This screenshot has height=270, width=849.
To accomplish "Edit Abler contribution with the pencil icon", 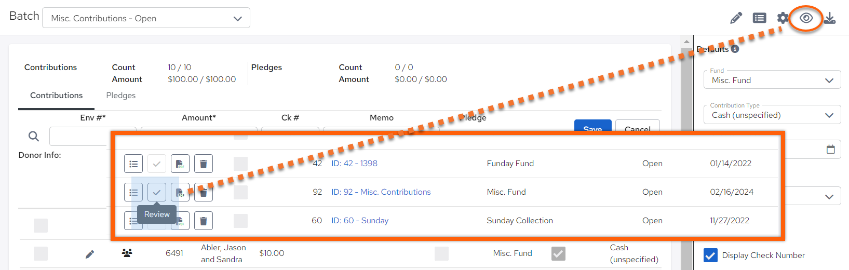I will [90, 254].
